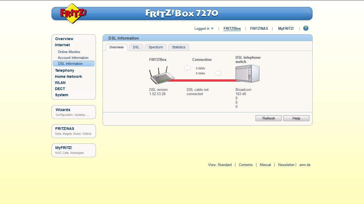Expand the Logged in dropdown
This screenshot has width=364, height=204.
[204, 29]
